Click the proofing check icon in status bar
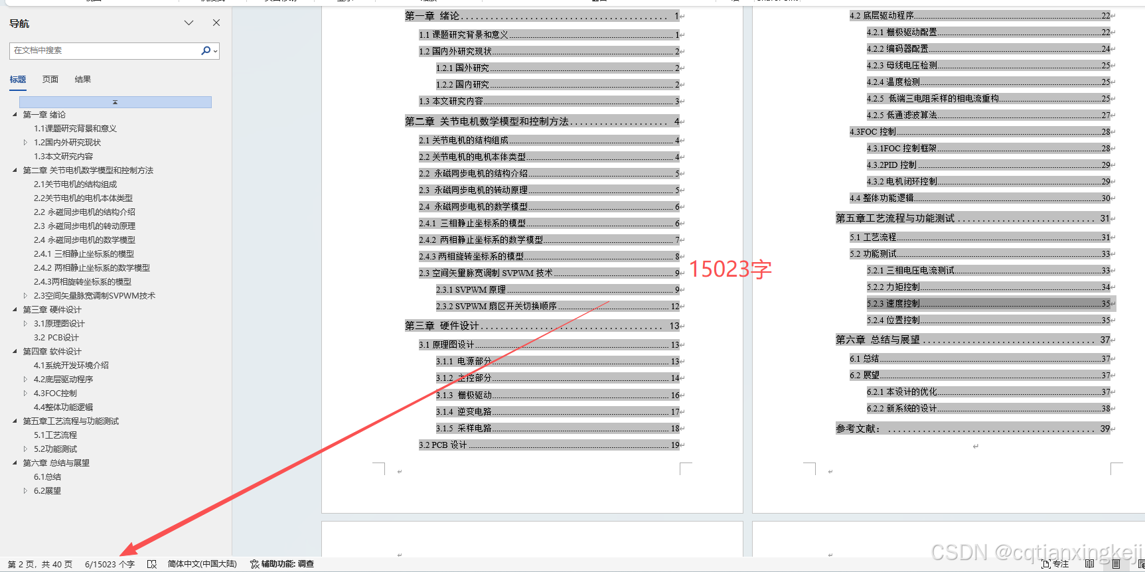1145x572 pixels. [x=152, y=564]
